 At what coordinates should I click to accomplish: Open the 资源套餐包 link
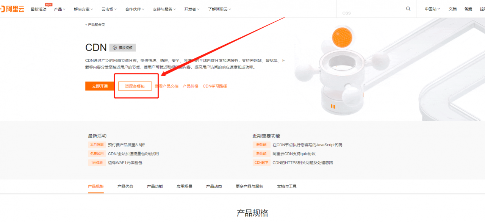tap(135, 86)
